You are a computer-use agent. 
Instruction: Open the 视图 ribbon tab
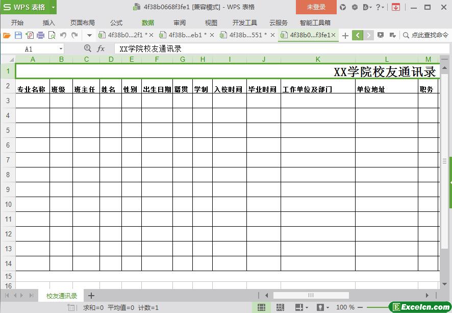click(211, 23)
